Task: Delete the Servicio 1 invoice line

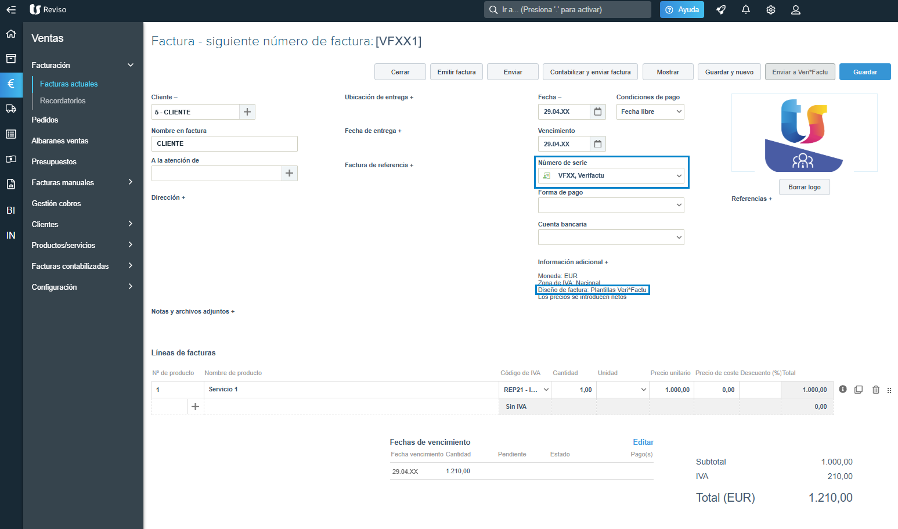Action: pos(876,390)
